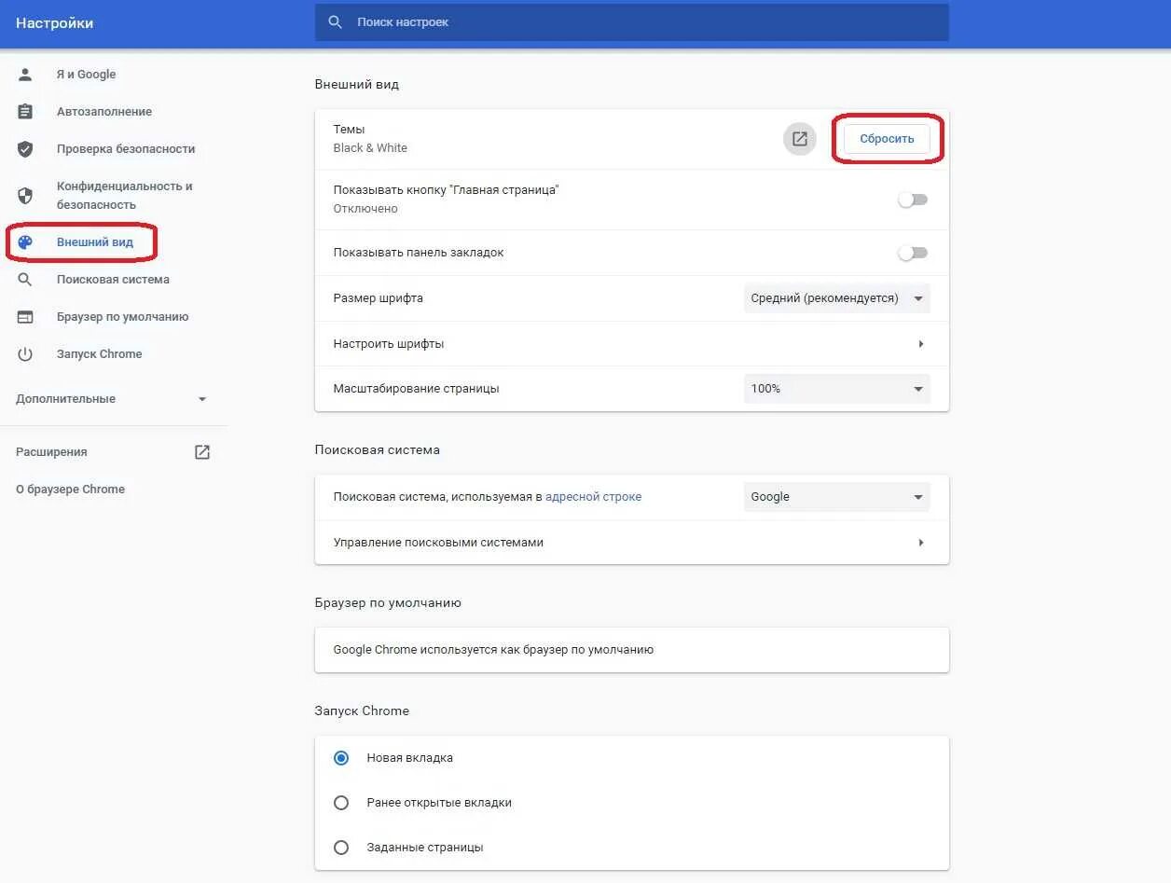Select Внешний вид in the sidebar
Screen dimensions: 1171x883
click(x=95, y=242)
